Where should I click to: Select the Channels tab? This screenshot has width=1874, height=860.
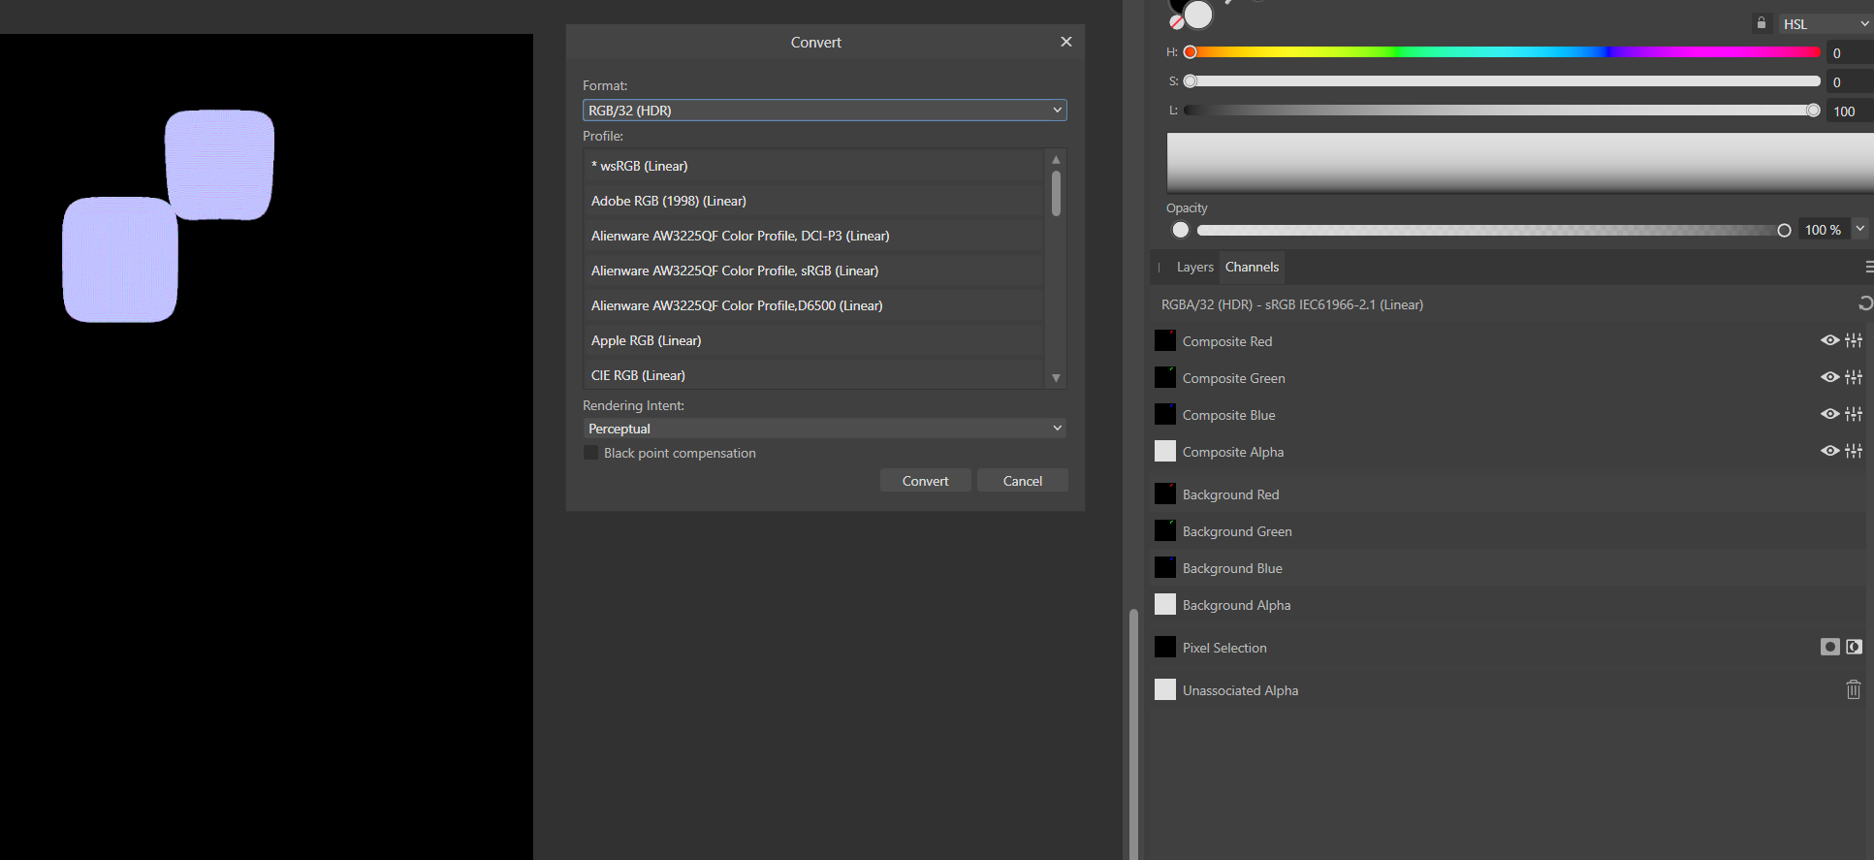tap(1252, 268)
